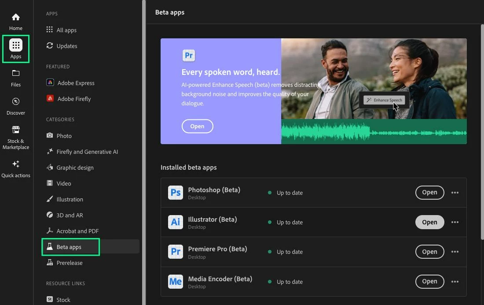Click the Enhance Speech banner image

click(x=374, y=91)
